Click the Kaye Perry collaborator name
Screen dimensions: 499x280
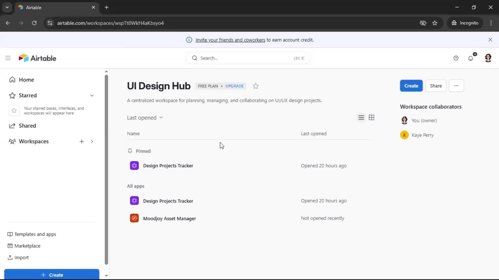tap(423, 135)
